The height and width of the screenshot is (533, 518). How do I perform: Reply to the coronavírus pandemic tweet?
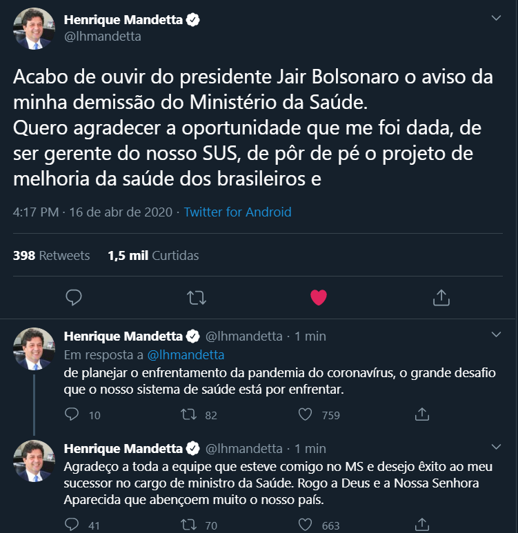(x=72, y=414)
